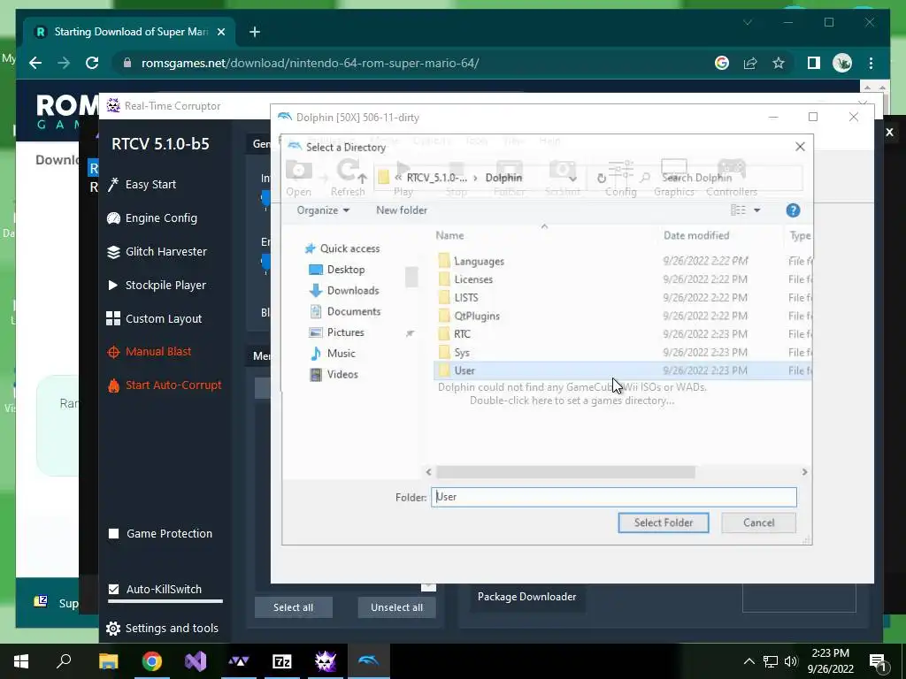The width and height of the screenshot is (906, 679).
Task: Click RTCV_5.1.0 breadcrumb in address bar
Action: click(x=436, y=178)
